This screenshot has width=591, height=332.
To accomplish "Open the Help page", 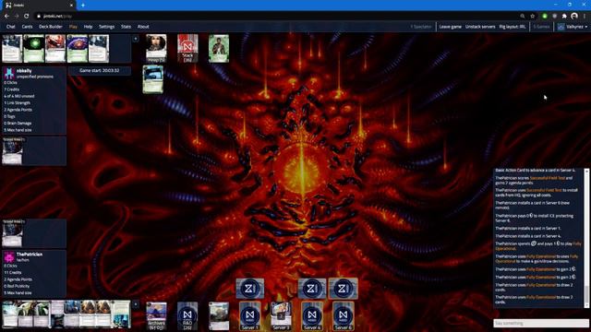I will 89,27.
